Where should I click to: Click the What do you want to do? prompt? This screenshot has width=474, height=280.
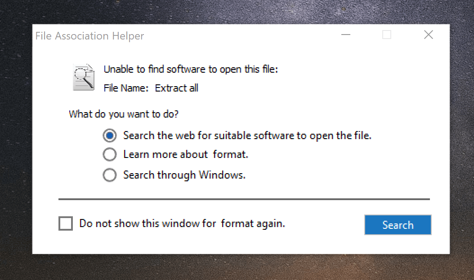(124, 114)
